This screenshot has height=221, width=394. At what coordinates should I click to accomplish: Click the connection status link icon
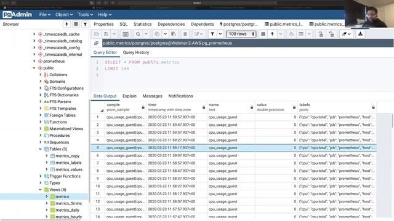[x=96, y=43]
